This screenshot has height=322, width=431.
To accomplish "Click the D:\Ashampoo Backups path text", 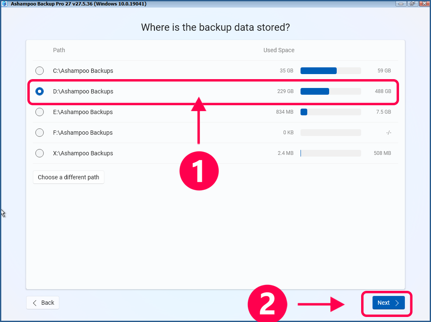I will (x=83, y=91).
